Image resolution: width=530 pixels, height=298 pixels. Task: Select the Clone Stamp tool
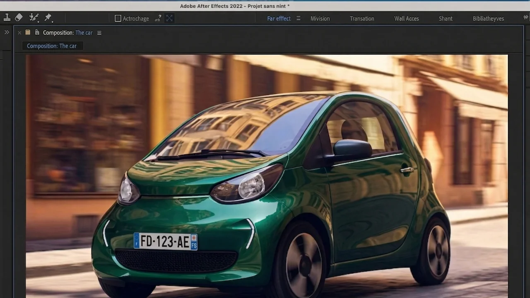click(x=7, y=18)
